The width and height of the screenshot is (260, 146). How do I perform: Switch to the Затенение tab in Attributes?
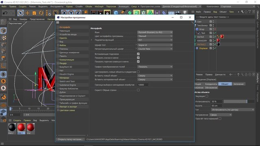tap(238, 84)
